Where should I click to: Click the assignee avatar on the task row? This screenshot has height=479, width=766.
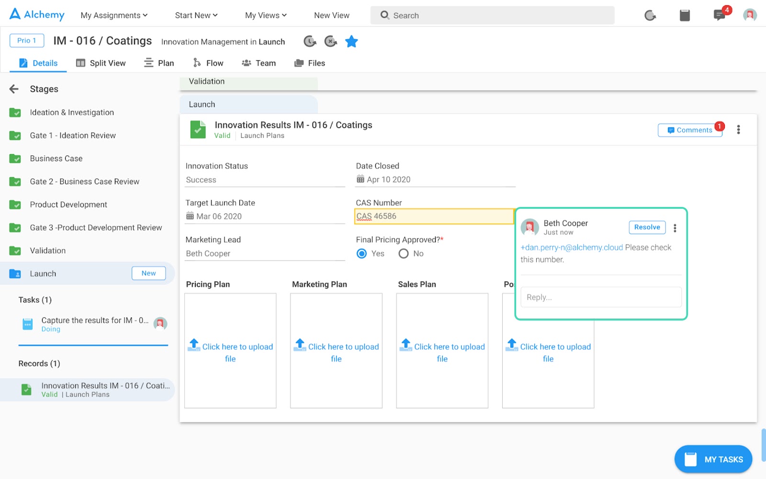(160, 324)
